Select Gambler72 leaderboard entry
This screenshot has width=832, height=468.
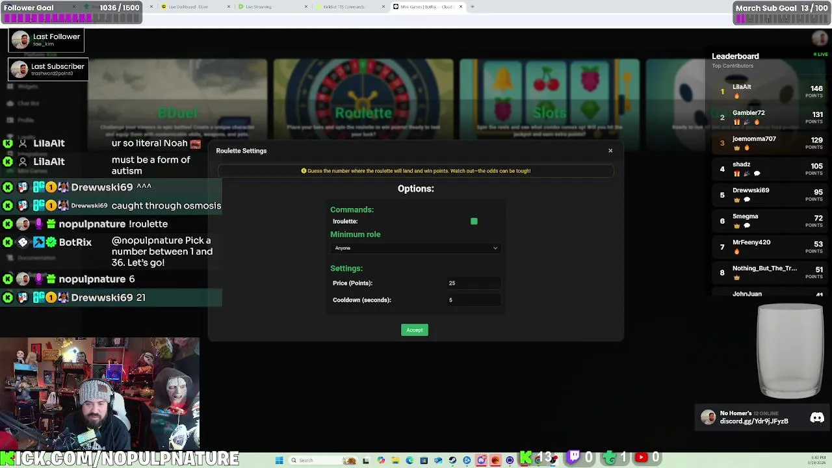coord(771,118)
